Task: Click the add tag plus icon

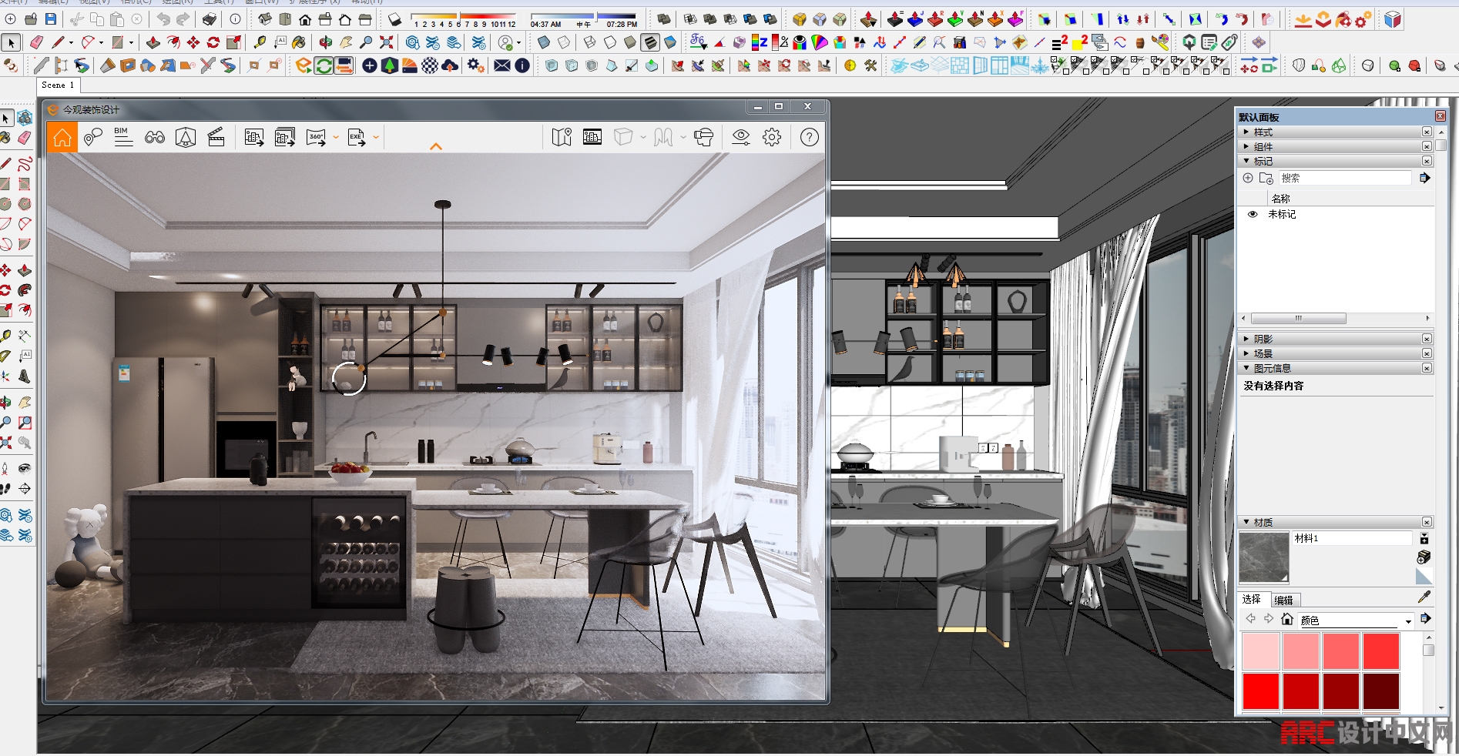Action: 1248,178
